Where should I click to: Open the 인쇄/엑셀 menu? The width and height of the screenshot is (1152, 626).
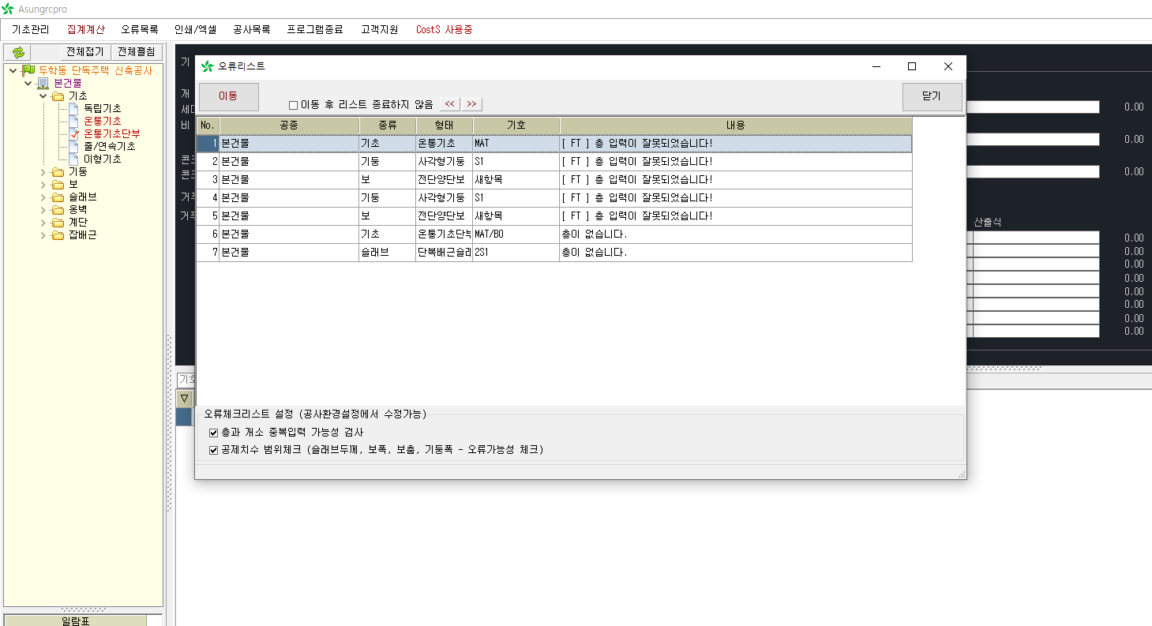pyautogui.click(x=195, y=29)
